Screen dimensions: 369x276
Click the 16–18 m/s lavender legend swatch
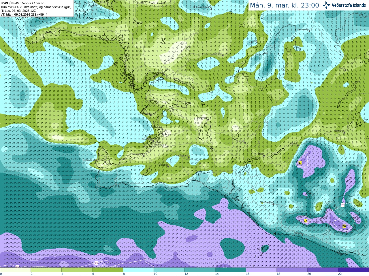click(x=261, y=270)
